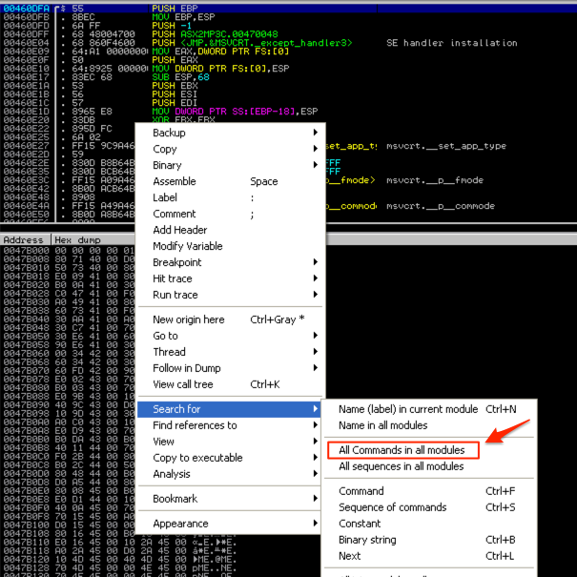Expand arrow beside Appearance entry
Image resolution: width=577 pixels, height=577 pixels.
point(315,523)
